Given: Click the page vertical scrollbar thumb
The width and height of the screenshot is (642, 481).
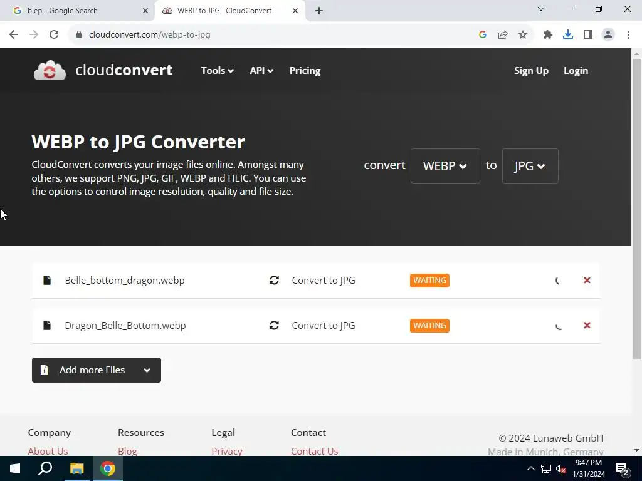Looking at the screenshot, I should click(x=636, y=209).
